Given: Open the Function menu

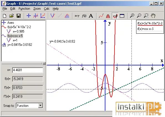Looking at the screenshot, I should [24, 9].
